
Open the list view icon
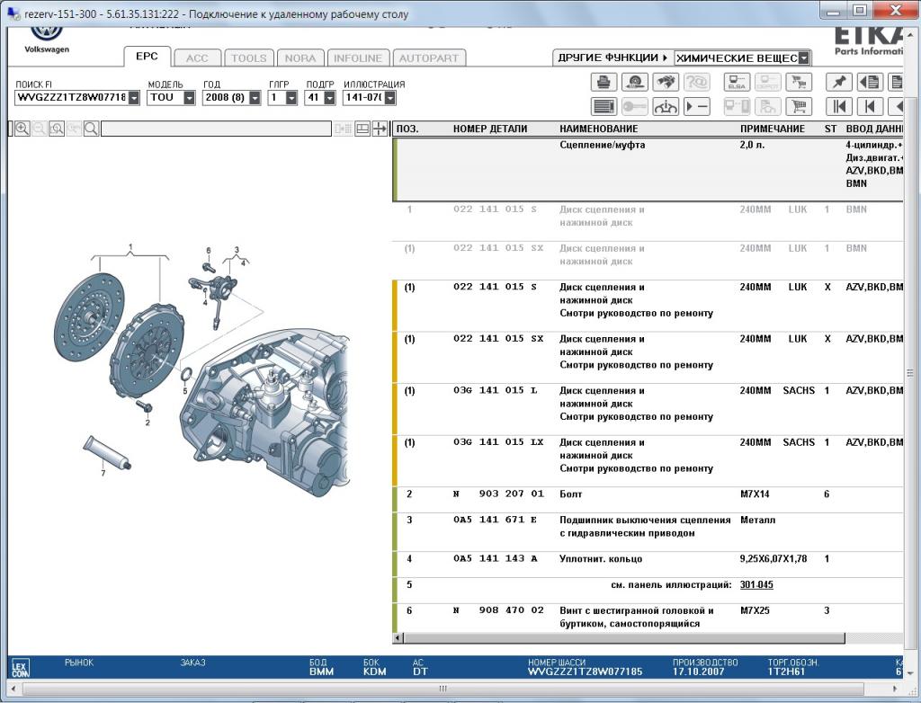tap(604, 106)
